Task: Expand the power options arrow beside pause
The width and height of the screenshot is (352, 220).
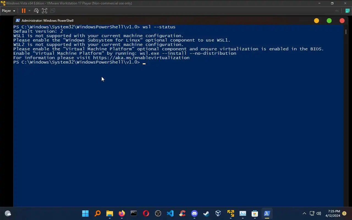Action: (x=29, y=11)
